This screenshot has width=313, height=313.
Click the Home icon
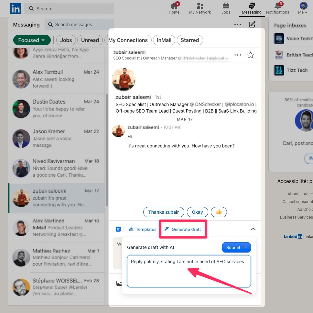[x=174, y=8]
